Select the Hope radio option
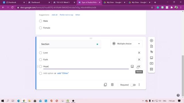The width and height of the screenshot is (184, 103). tap(41, 66)
